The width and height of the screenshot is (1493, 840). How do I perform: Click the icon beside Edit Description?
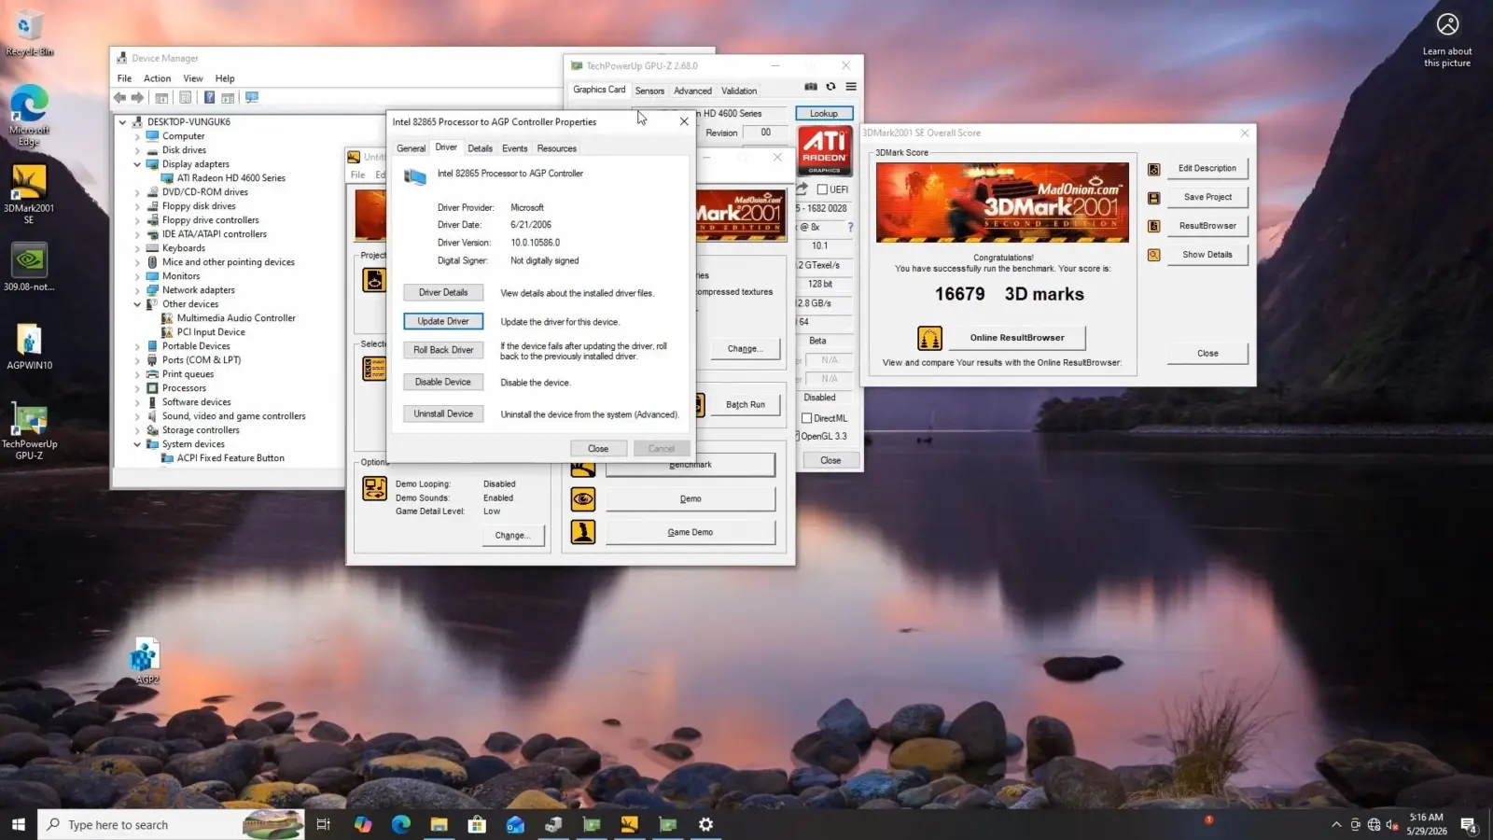pyautogui.click(x=1154, y=169)
